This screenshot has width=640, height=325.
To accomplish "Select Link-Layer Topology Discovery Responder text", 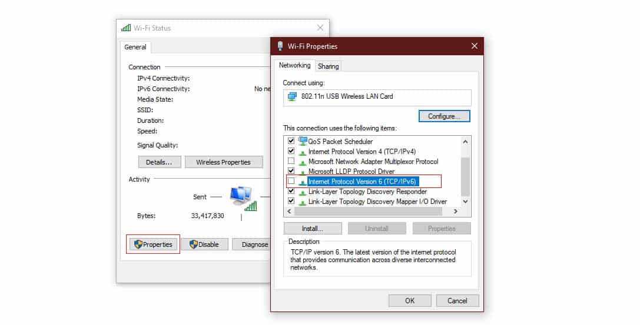I will point(367,192).
